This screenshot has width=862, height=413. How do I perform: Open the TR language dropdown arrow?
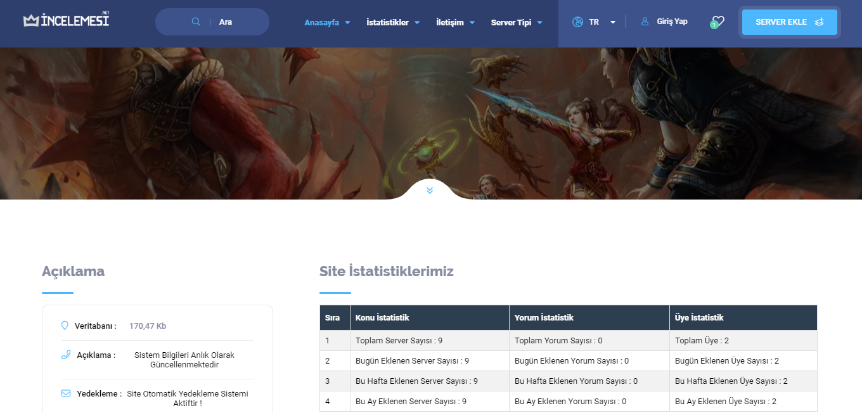(613, 22)
